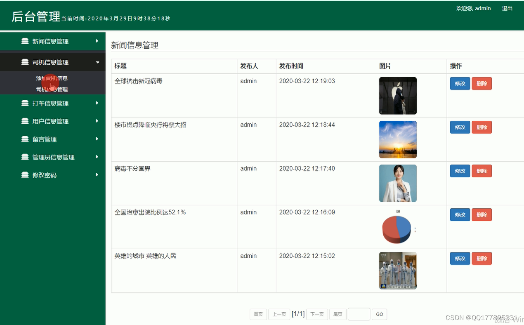Open the Apple logo news thumbnail
This screenshot has width=524, height=325.
[x=398, y=96]
